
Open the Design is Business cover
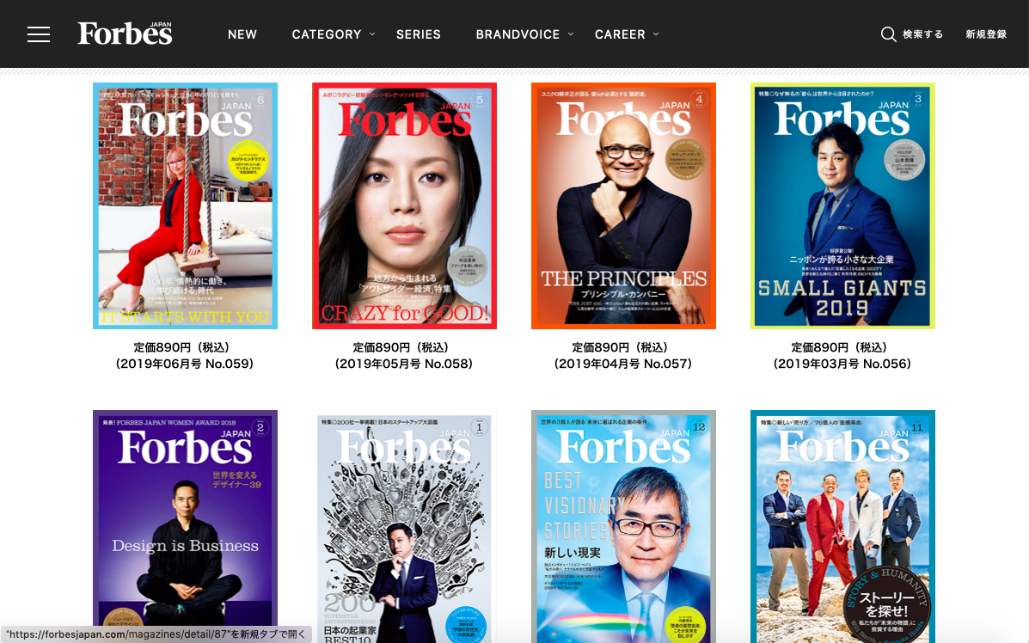tap(185, 526)
